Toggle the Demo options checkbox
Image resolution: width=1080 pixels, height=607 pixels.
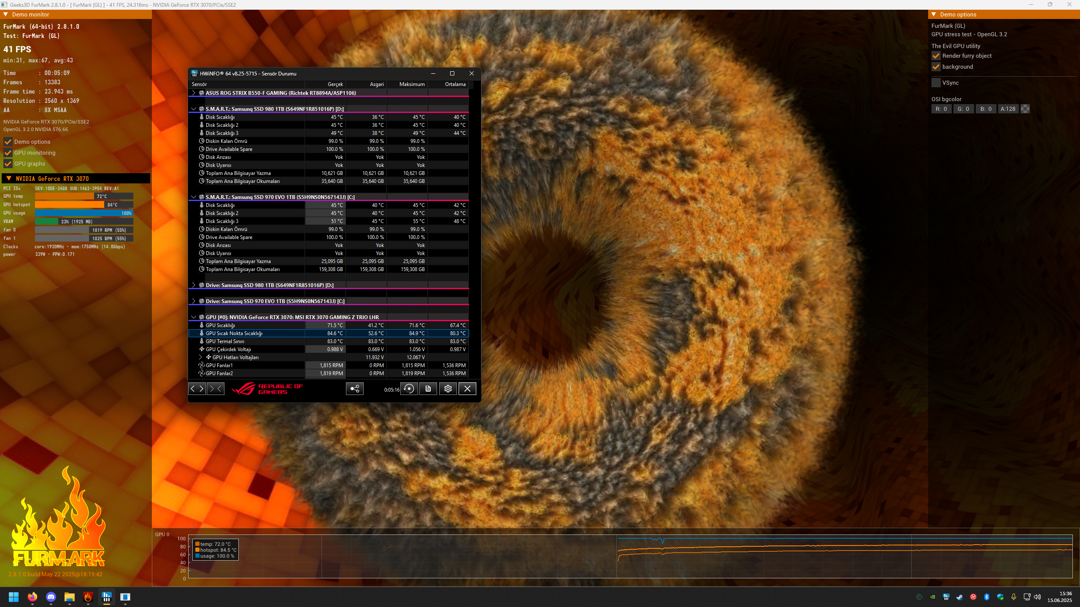point(8,142)
